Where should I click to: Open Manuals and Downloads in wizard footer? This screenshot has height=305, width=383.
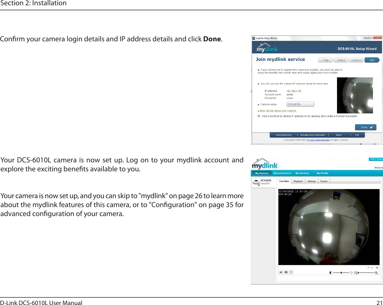point(312,135)
